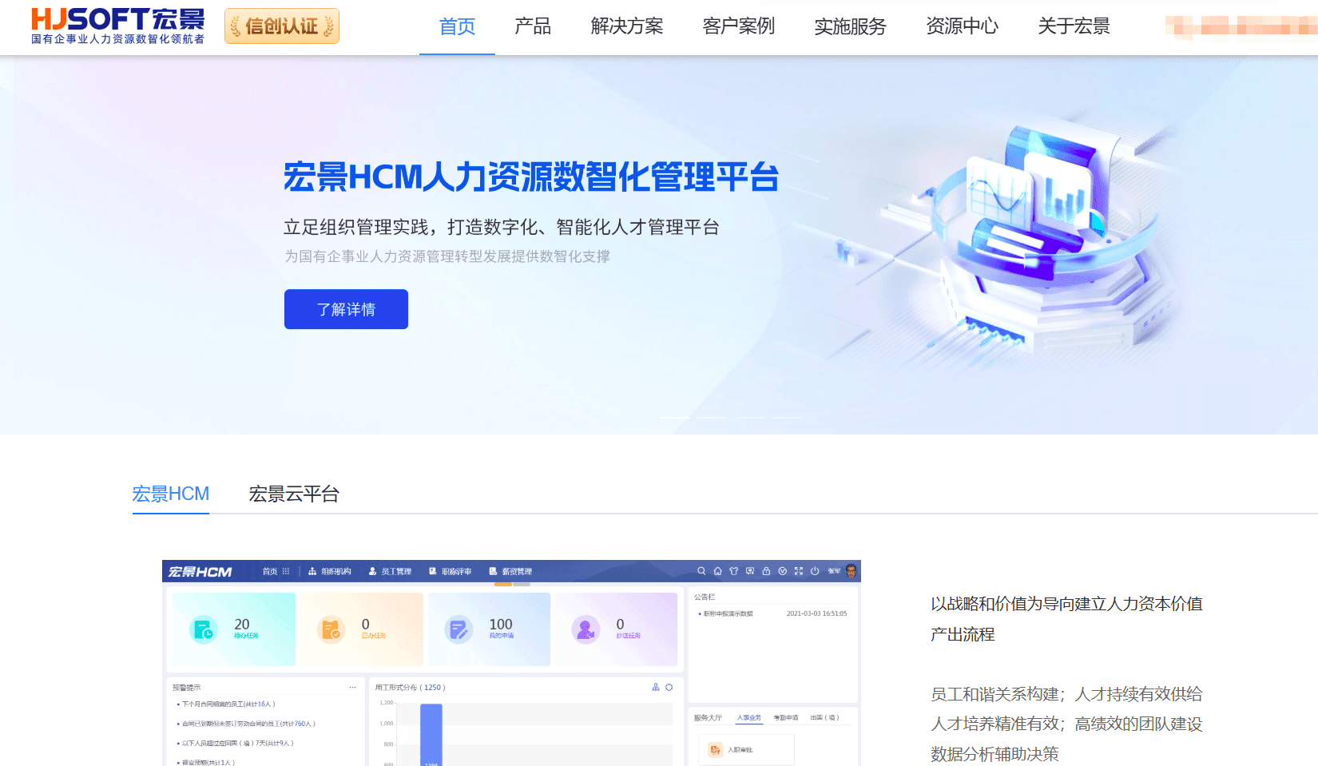Click the 员工管理 item in the dashboard preview
This screenshot has width=1318, height=766.
point(390,572)
